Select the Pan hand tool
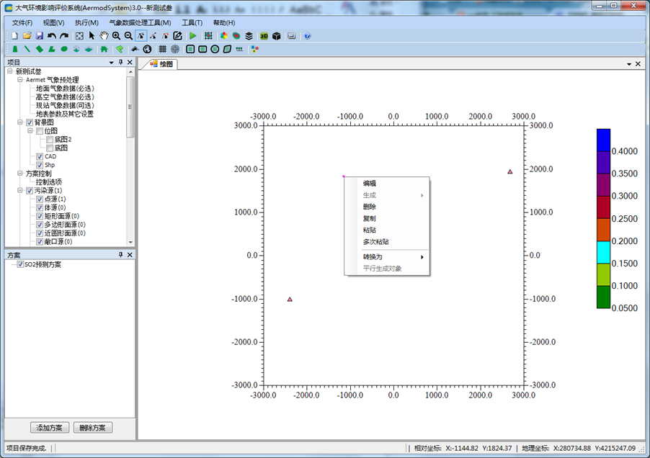Viewport: 650px width, 458px height. [x=104, y=36]
